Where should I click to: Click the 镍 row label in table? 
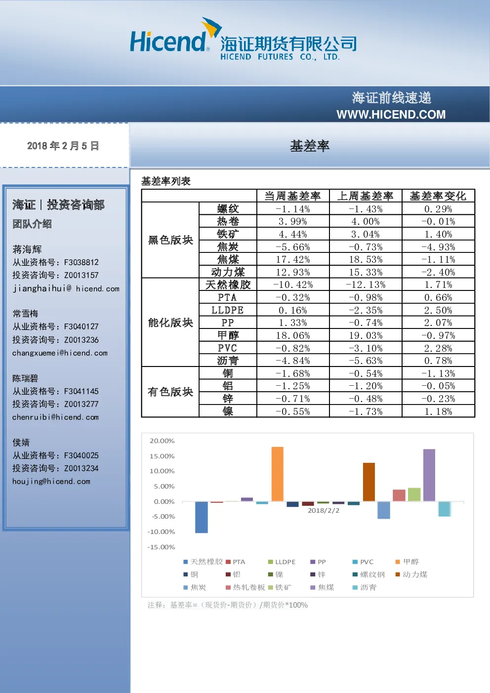click(x=228, y=411)
